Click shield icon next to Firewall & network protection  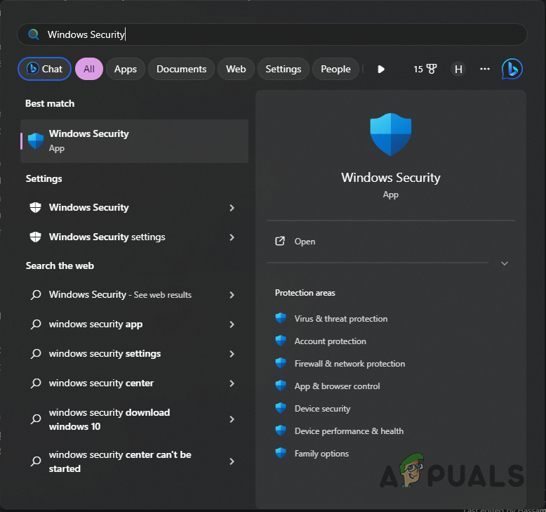pos(281,363)
